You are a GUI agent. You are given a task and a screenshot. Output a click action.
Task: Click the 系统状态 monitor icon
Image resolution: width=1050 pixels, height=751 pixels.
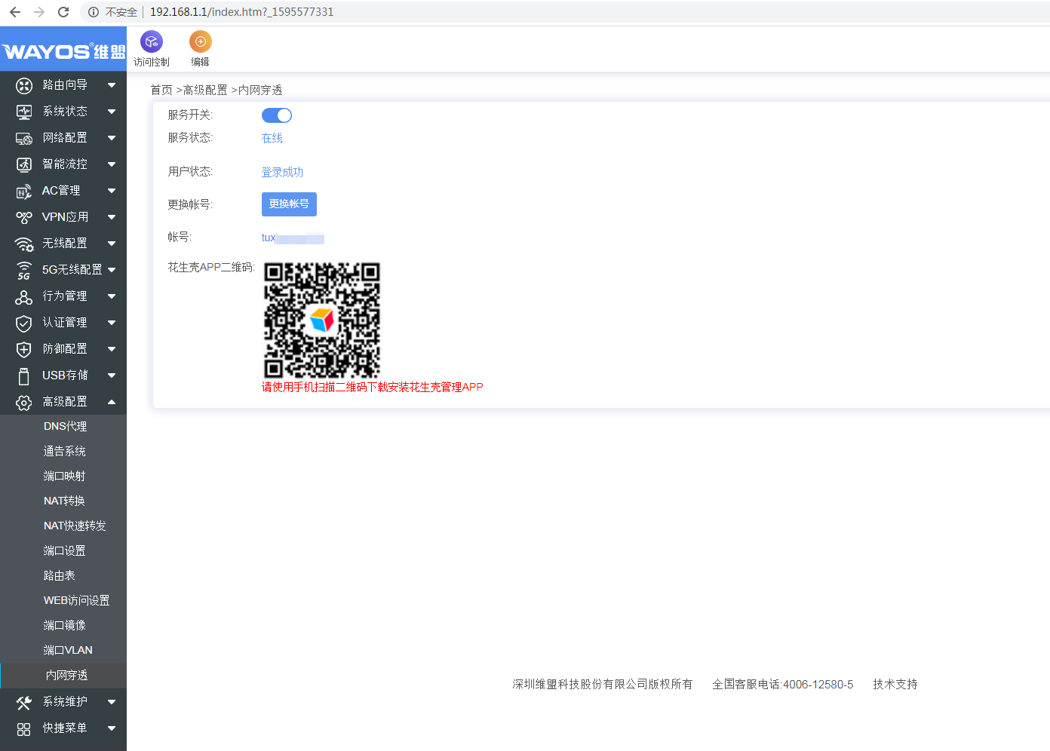coord(24,112)
